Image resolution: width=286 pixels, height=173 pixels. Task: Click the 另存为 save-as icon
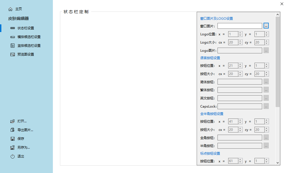point(13,147)
